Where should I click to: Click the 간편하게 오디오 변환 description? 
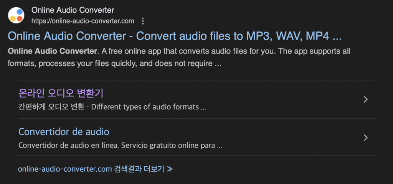click(51, 107)
